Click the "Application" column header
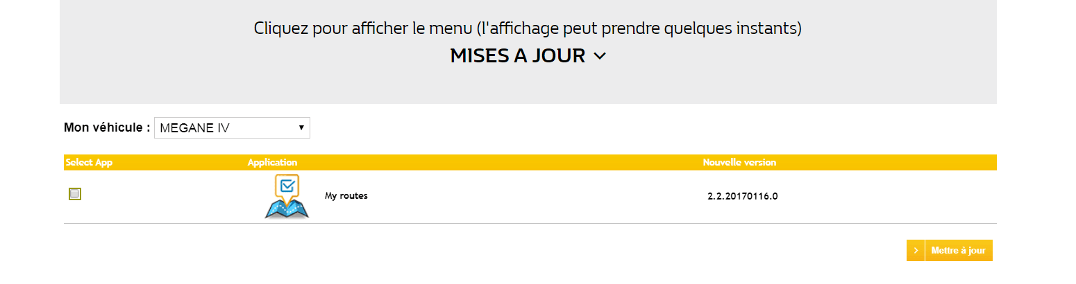 coord(272,163)
